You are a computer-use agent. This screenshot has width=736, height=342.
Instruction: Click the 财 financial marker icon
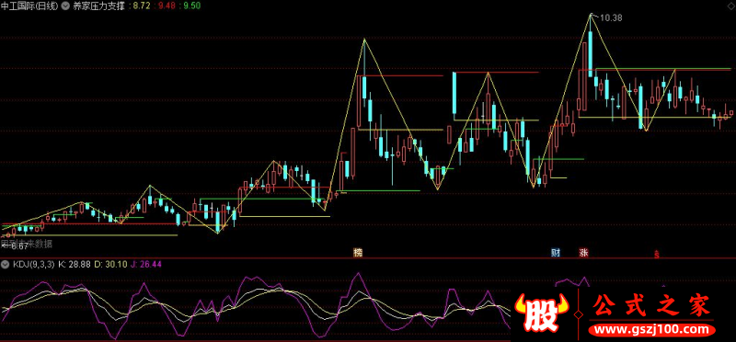coord(557,253)
